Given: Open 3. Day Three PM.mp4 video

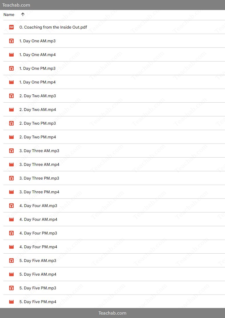Looking at the screenshot, I should click(39, 192).
